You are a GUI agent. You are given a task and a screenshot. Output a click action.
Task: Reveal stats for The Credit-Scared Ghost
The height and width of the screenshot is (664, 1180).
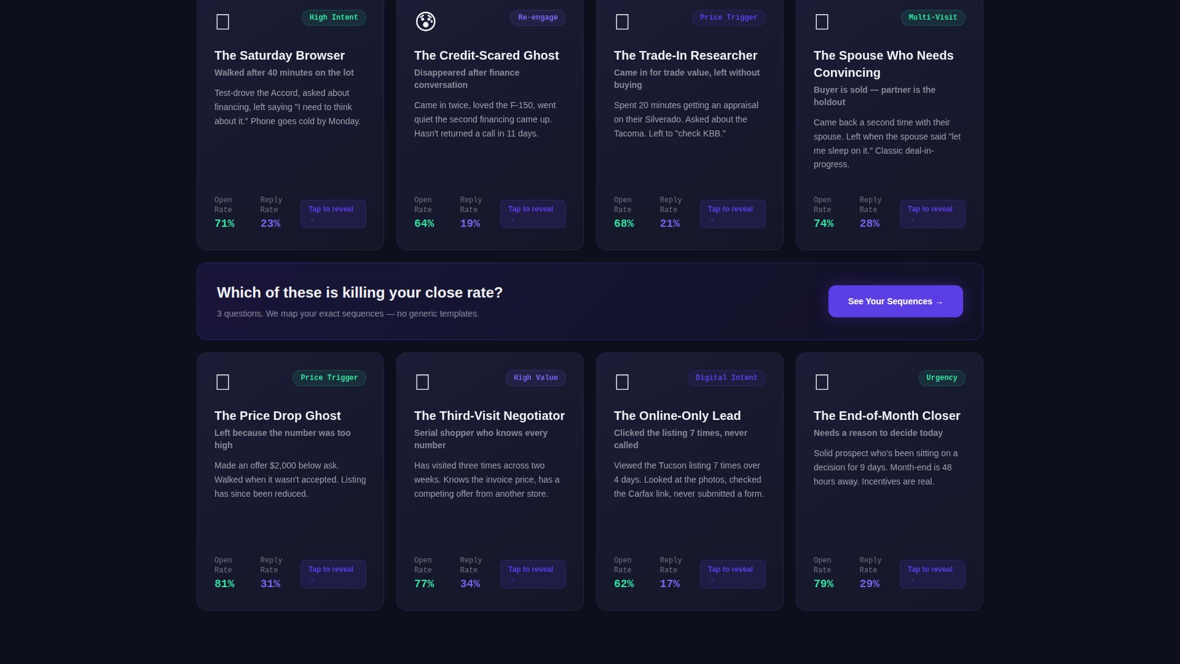(532, 214)
